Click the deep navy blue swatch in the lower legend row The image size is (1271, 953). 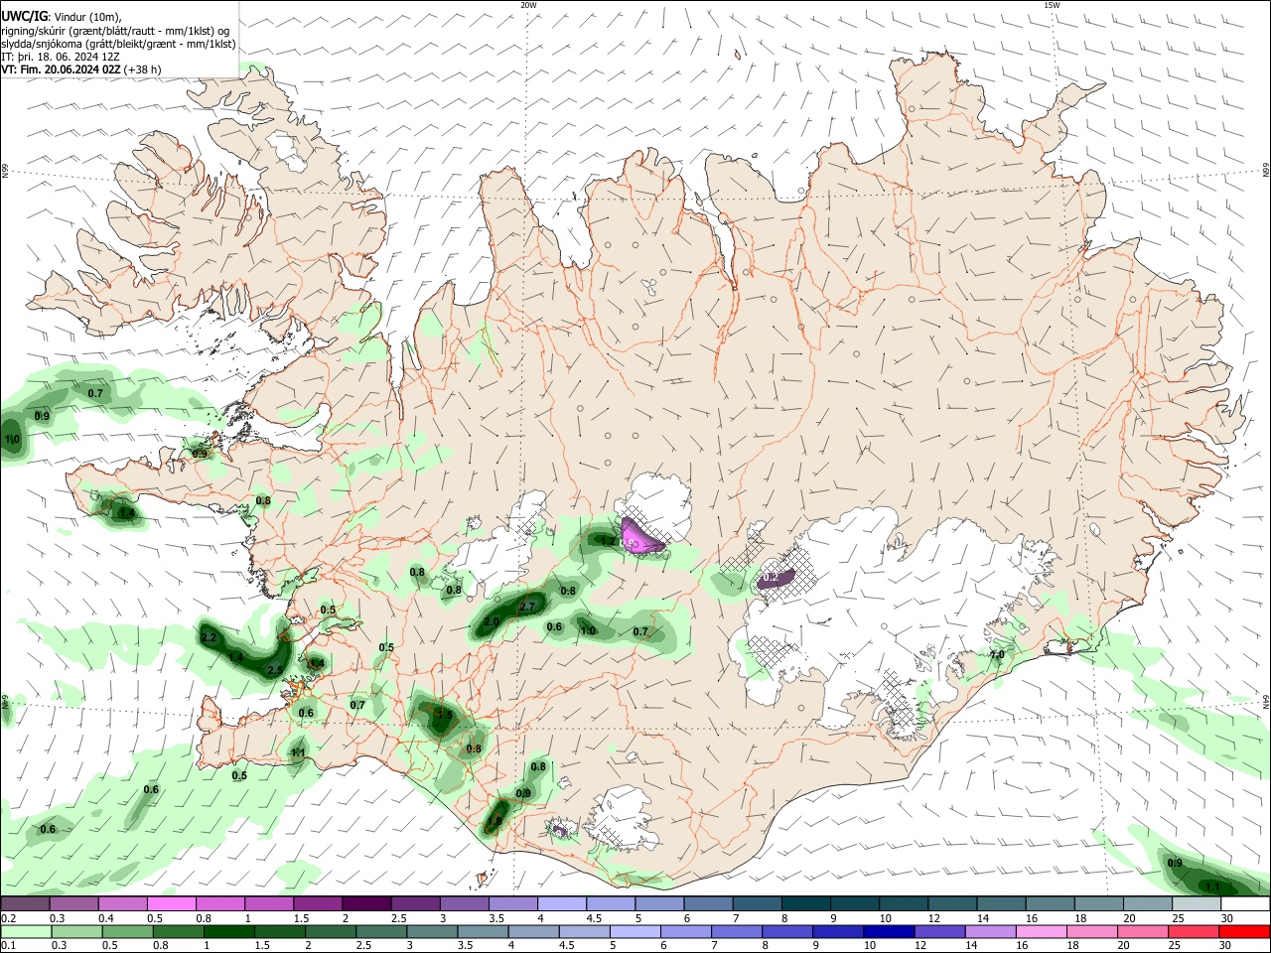[x=888, y=931]
